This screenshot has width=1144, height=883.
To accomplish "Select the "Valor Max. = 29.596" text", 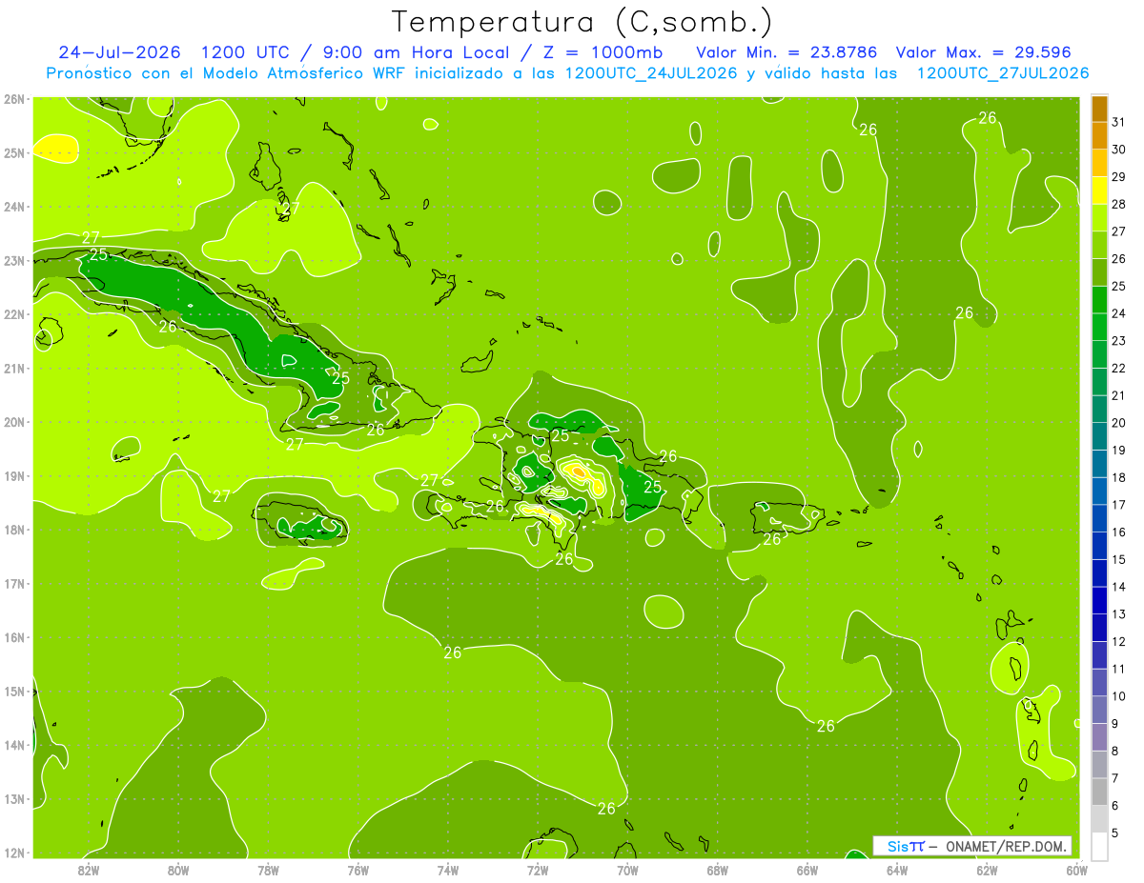I will pyautogui.click(x=983, y=51).
